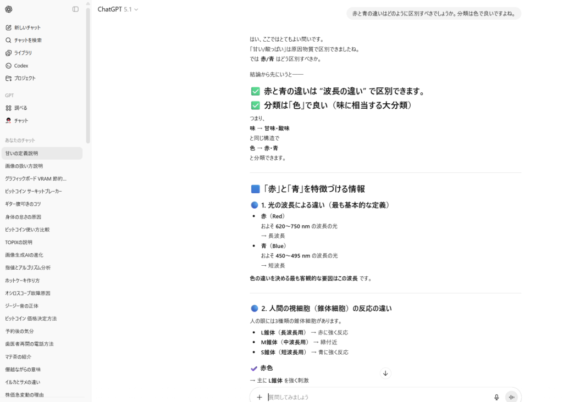Start voice mode with the waveform button
Screen dimensions: 563x402
coord(511,397)
